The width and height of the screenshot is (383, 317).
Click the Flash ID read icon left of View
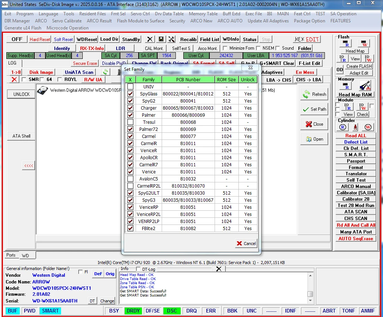pos(343,59)
